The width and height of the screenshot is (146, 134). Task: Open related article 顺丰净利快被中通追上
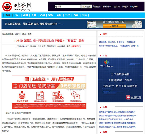(x=119, y=46)
